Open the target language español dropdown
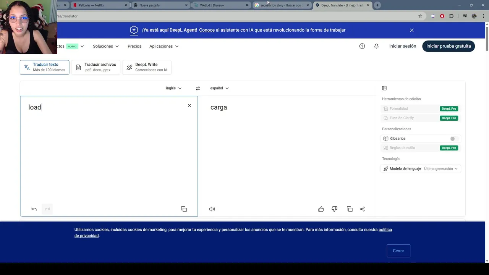The width and height of the screenshot is (489, 275). click(x=219, y=88)
